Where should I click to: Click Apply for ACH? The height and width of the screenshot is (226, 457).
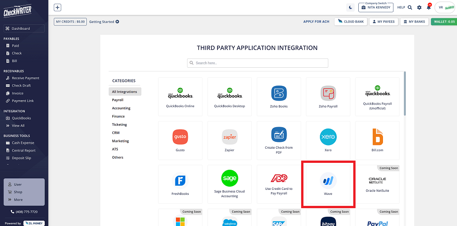pyautogui.click(x=316, y=22)
